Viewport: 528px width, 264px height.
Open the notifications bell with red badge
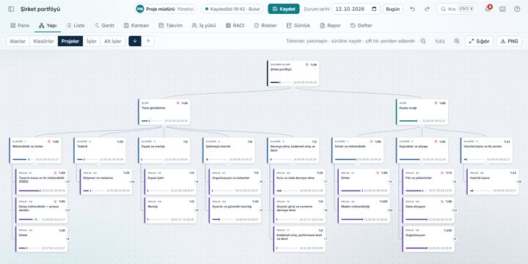[x=488, y=9]
